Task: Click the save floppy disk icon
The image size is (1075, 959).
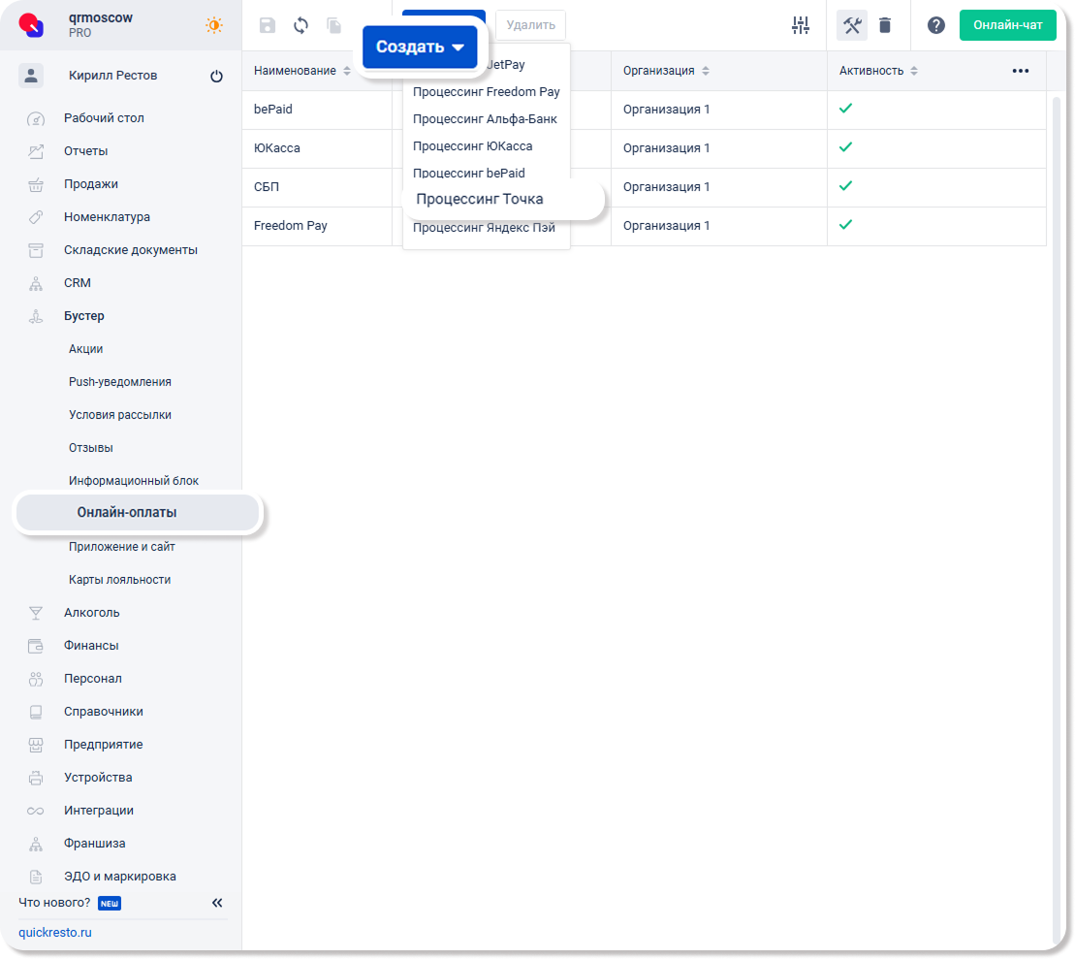Action: point(268,26)
